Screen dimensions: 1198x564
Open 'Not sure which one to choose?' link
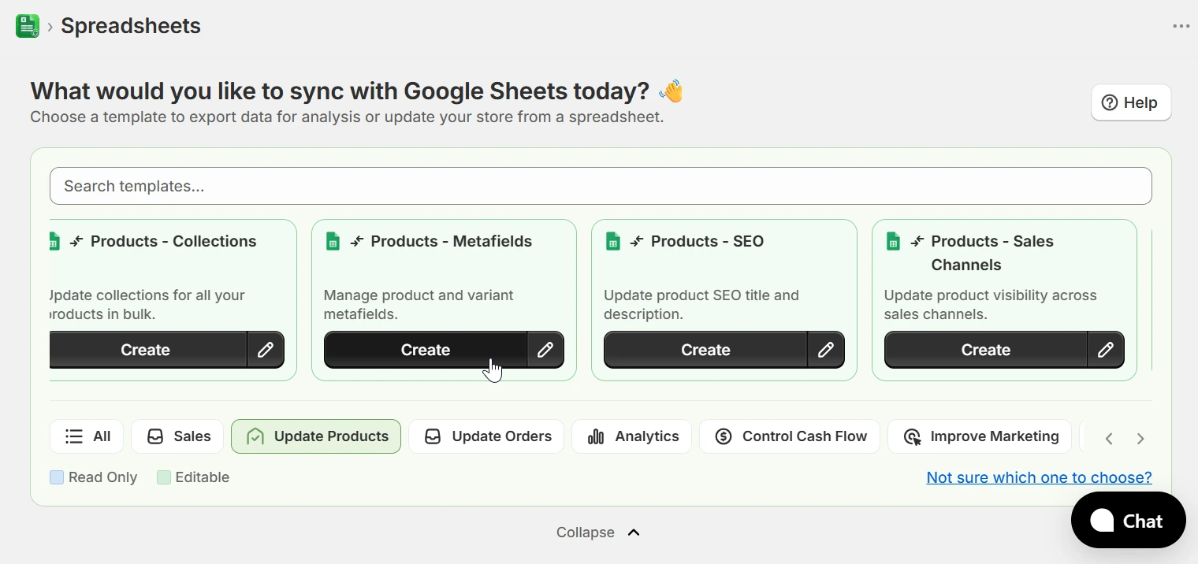tap(1039, 477)
